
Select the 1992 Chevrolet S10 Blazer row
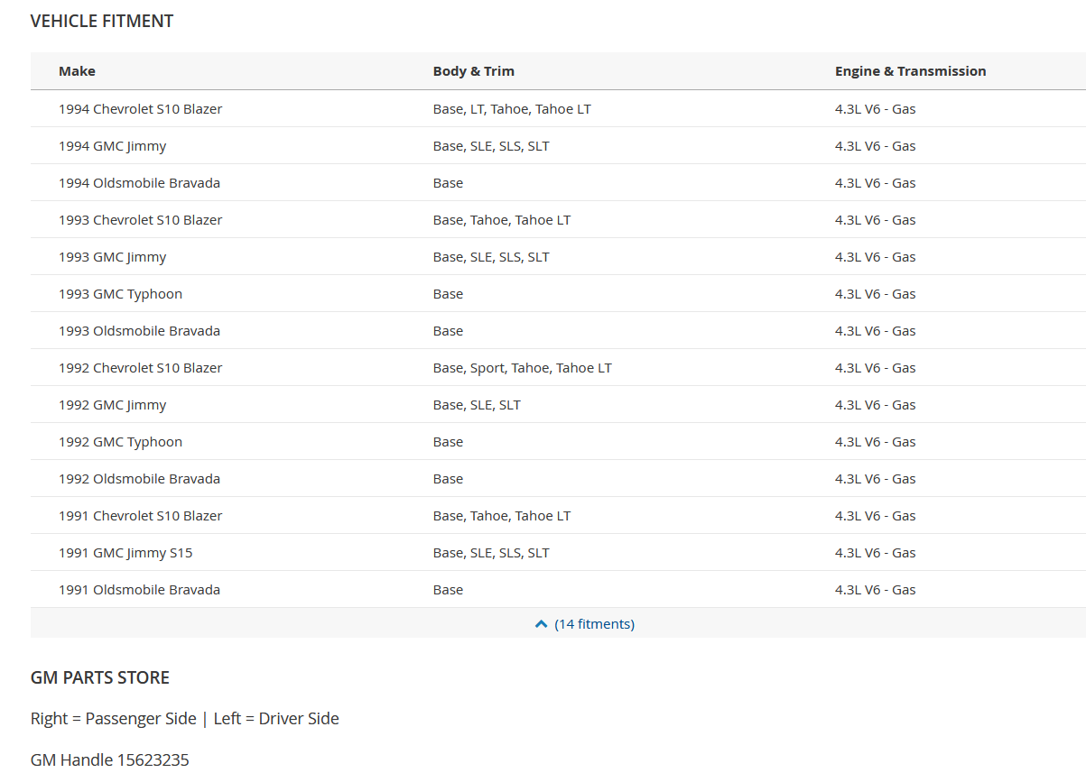[x=558, y=368]
